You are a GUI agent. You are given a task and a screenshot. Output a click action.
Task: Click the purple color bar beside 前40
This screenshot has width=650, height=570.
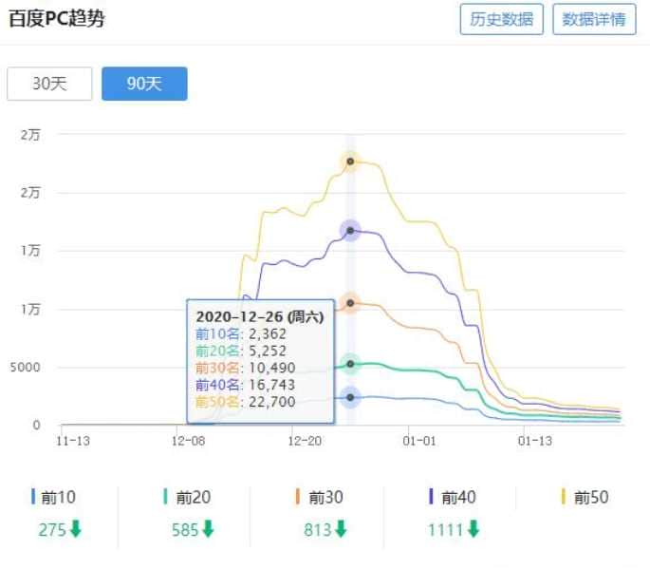(432, 497)
